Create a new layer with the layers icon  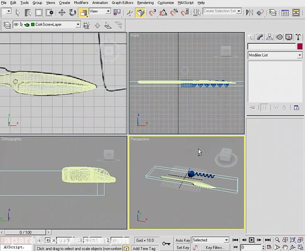pyautogui.click(x=86, y=25)
